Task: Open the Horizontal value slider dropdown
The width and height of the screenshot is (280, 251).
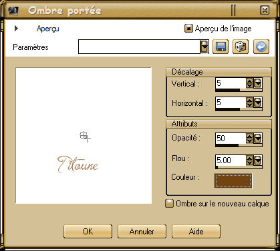Action: 258,103
